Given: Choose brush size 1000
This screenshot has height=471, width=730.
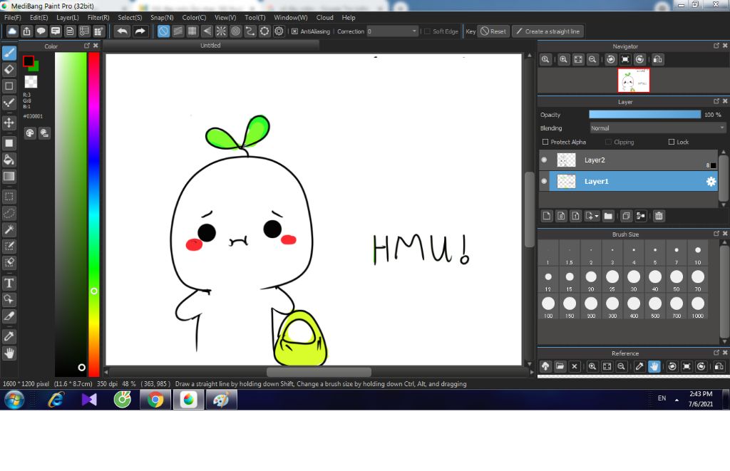Looking at the screenshot, I should coord(697,306).
